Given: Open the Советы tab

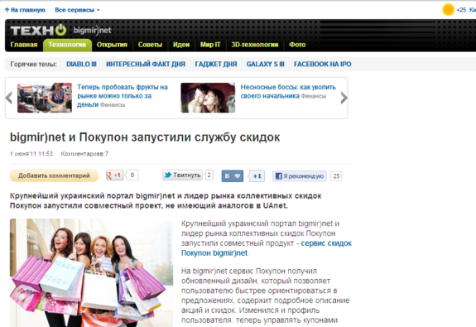Looking at the screenshot, I should (150, 45).
